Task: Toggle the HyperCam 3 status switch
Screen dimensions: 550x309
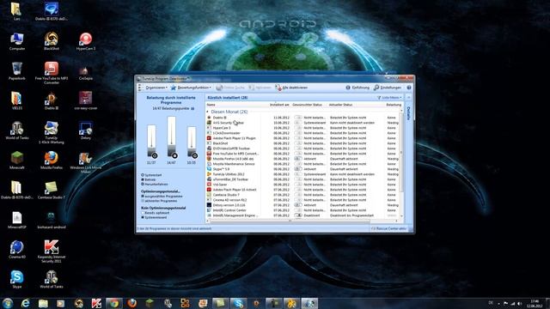Action: point(298,128)
